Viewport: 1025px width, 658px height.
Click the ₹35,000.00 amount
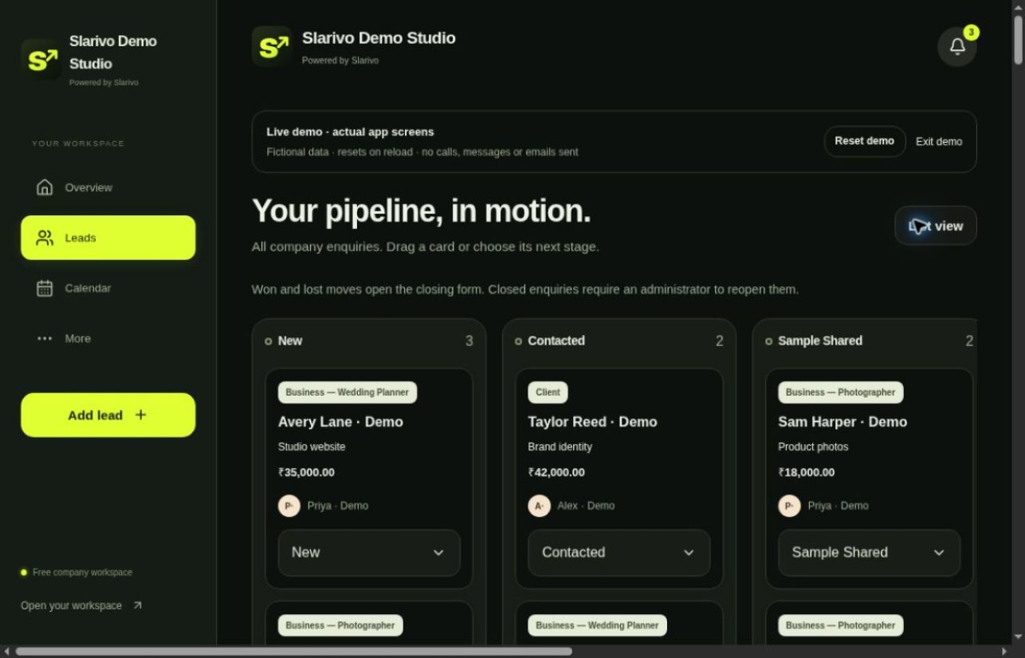pyautogui.click(x=307, y=472)
